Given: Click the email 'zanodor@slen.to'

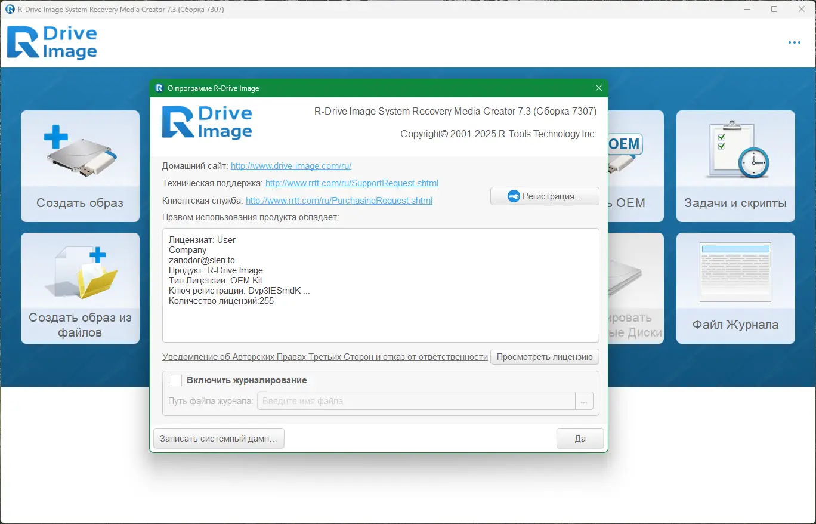Looking at the screenshot, I should coord(202,260).
